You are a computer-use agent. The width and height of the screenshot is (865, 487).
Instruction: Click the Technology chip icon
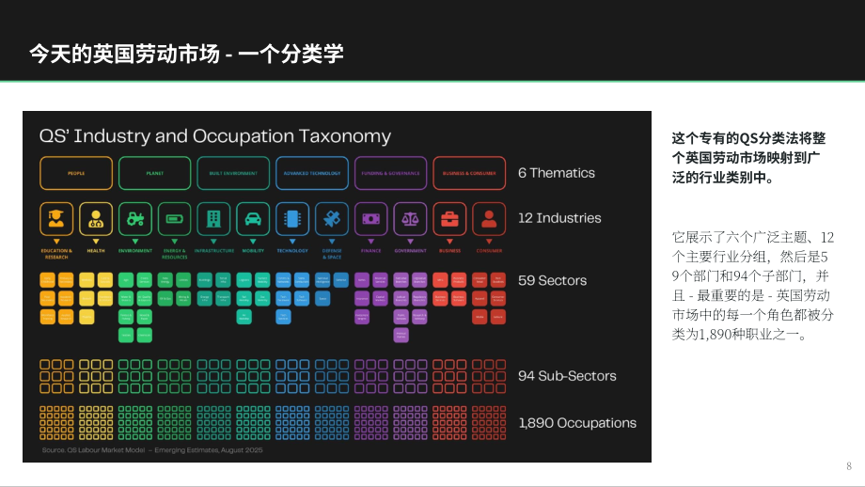click(292, 219)
